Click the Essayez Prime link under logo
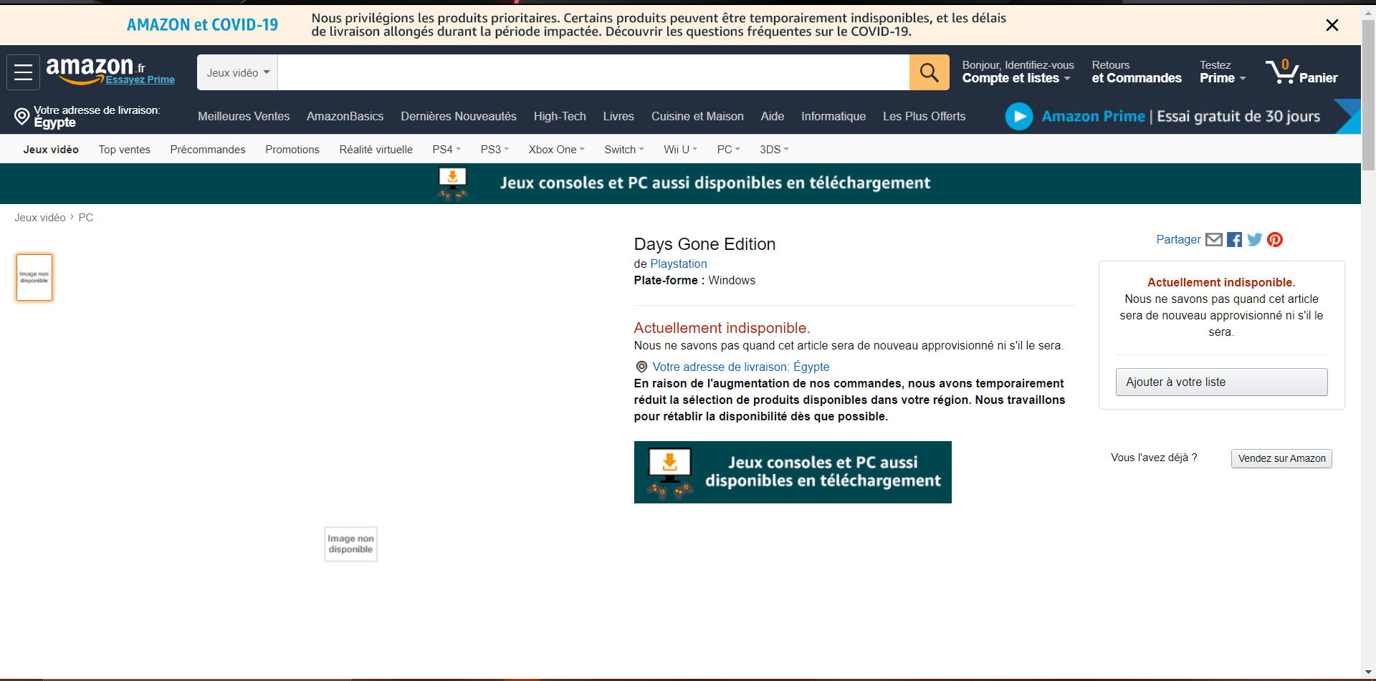This screenshot has width=1376, height=681. (140, 79)
